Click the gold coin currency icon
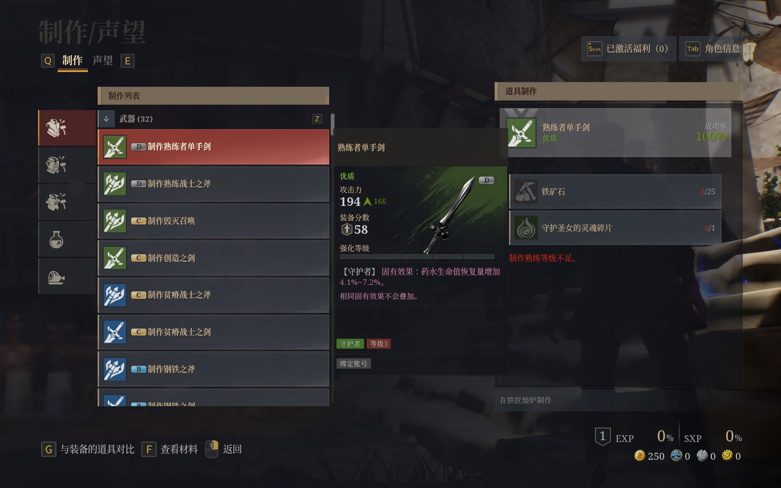 point(640,455)
